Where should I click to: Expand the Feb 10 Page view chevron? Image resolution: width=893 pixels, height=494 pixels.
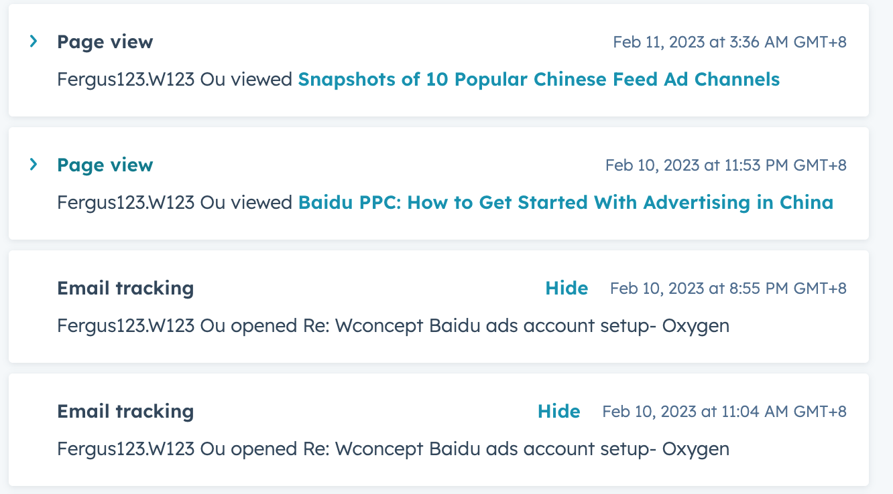pos(33,164)
